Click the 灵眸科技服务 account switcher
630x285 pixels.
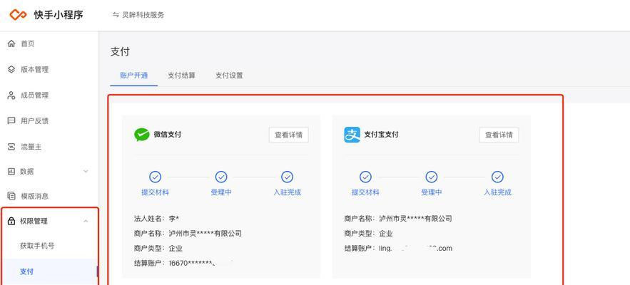tap(138, 15)
